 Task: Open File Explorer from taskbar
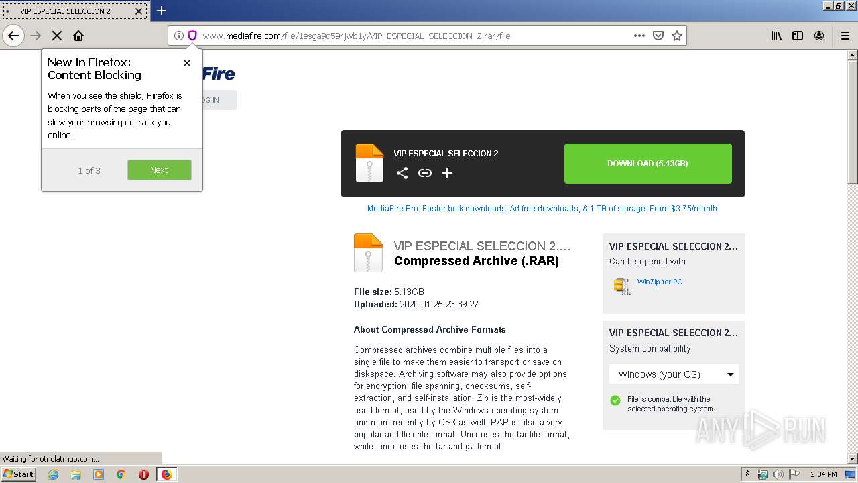tap(76, 474)
